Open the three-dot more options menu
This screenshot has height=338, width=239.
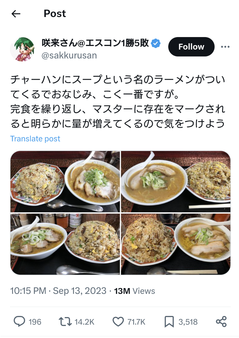coord(225,47)
